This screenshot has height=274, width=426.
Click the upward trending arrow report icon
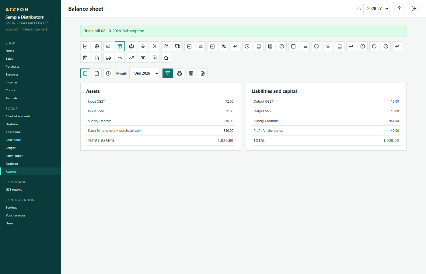[131, 58]
